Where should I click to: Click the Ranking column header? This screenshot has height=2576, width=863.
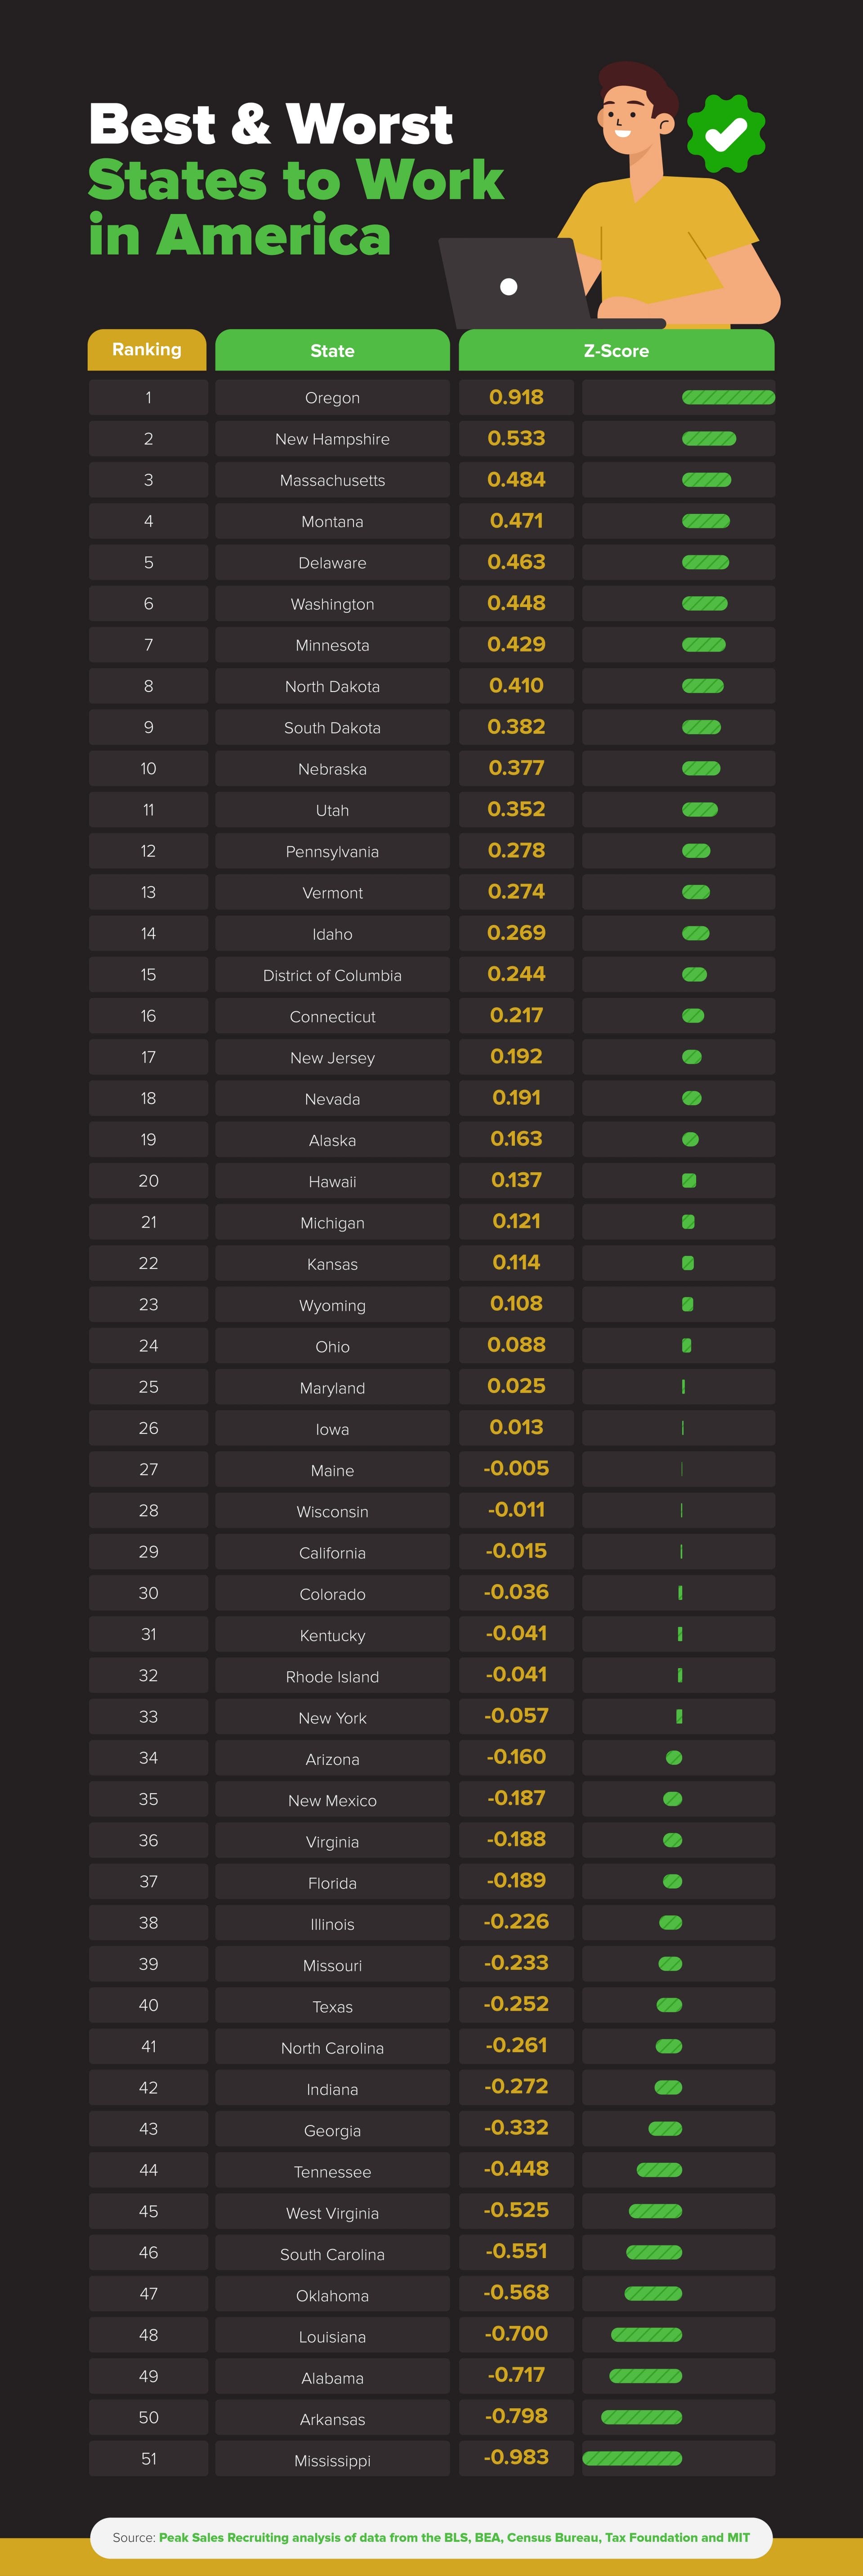tap(147, 350)
